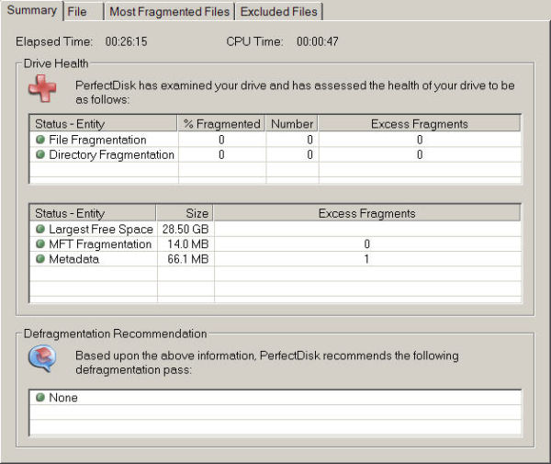Click the CPU Time value 00:00:47

point(318,41)
